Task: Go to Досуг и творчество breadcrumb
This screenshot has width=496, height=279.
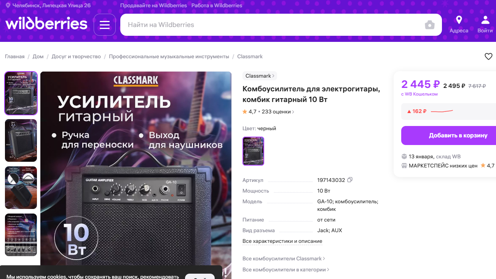Action: tap(76, 56)
